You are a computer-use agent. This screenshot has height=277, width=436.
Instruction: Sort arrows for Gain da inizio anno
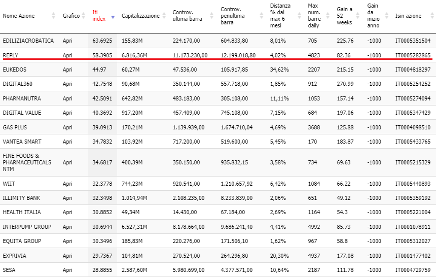coord(386,16)
